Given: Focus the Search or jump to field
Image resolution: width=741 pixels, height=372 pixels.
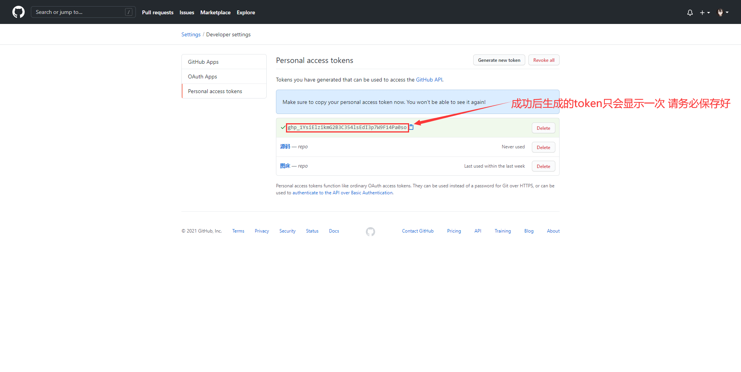Looking at the screenshot, I should (x=83, y=12).
